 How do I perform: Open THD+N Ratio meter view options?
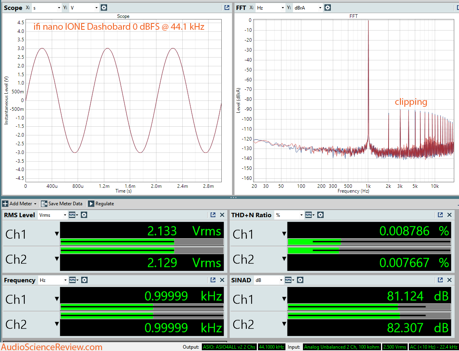[310, 215]
